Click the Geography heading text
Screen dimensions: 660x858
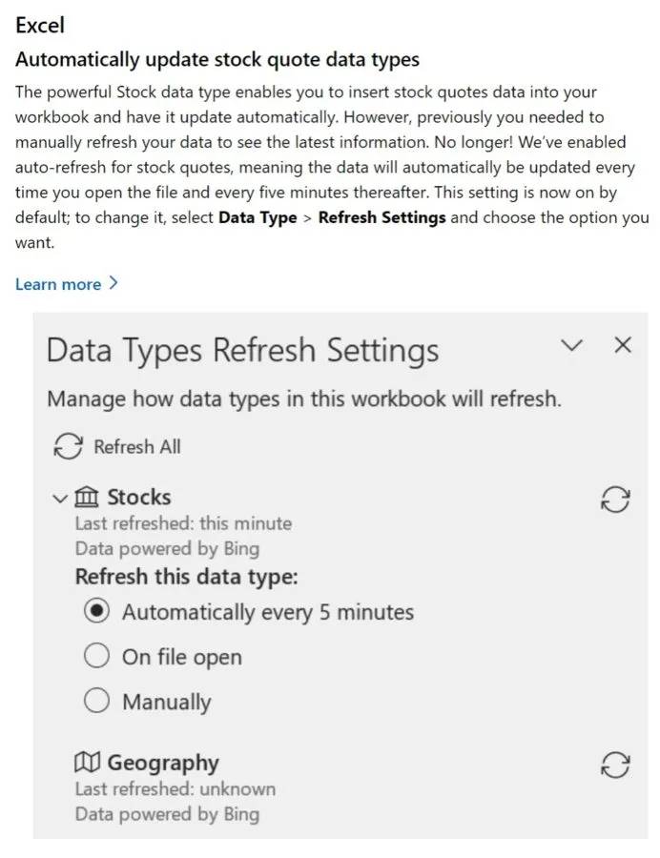click(165, 762)
